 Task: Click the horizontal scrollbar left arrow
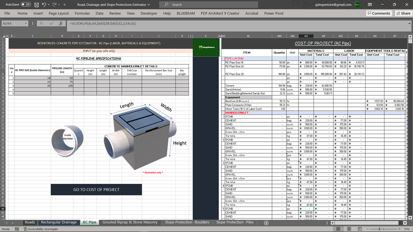333,222
